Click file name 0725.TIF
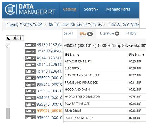This screenshot has width=148, height=125. click(x=135, y=61)
